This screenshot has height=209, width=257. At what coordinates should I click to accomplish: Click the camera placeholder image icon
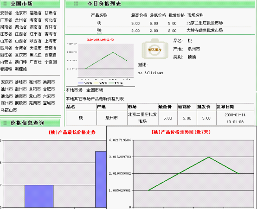click(x=155, y=49)
